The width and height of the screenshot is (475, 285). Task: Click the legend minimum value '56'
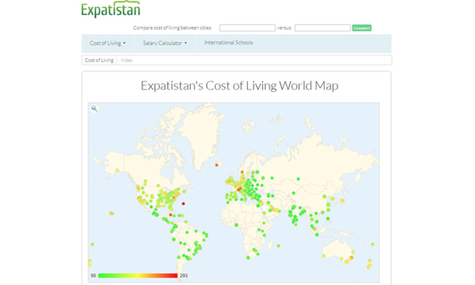point(94,275)
